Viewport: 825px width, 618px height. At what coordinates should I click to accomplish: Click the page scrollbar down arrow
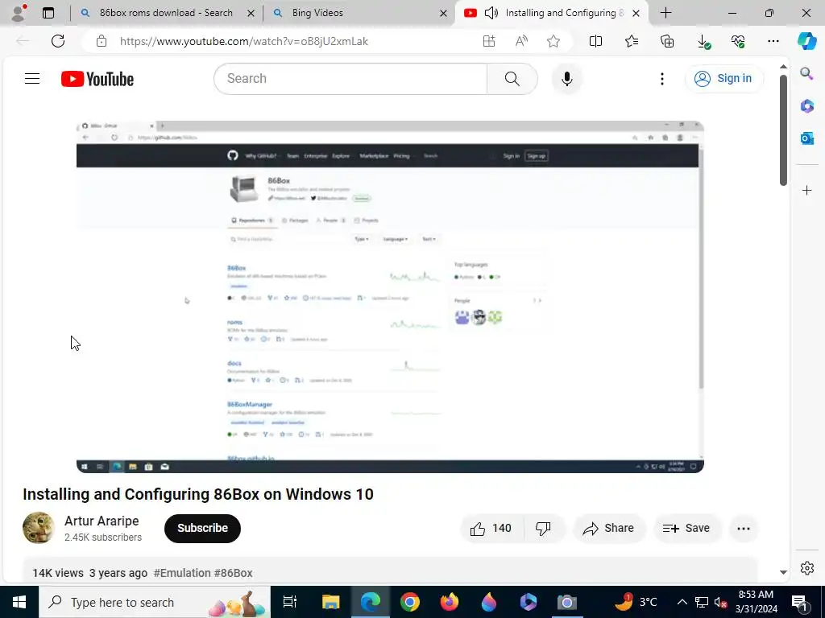pyautogui.click(x=783, y=572)
